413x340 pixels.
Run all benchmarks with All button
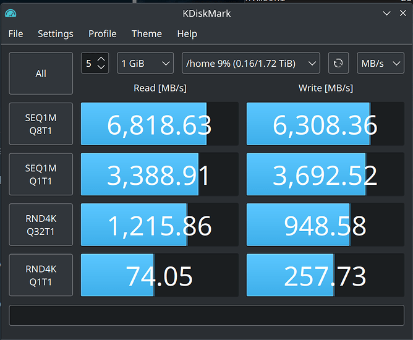pyautogui.click(x=41, y=74)
